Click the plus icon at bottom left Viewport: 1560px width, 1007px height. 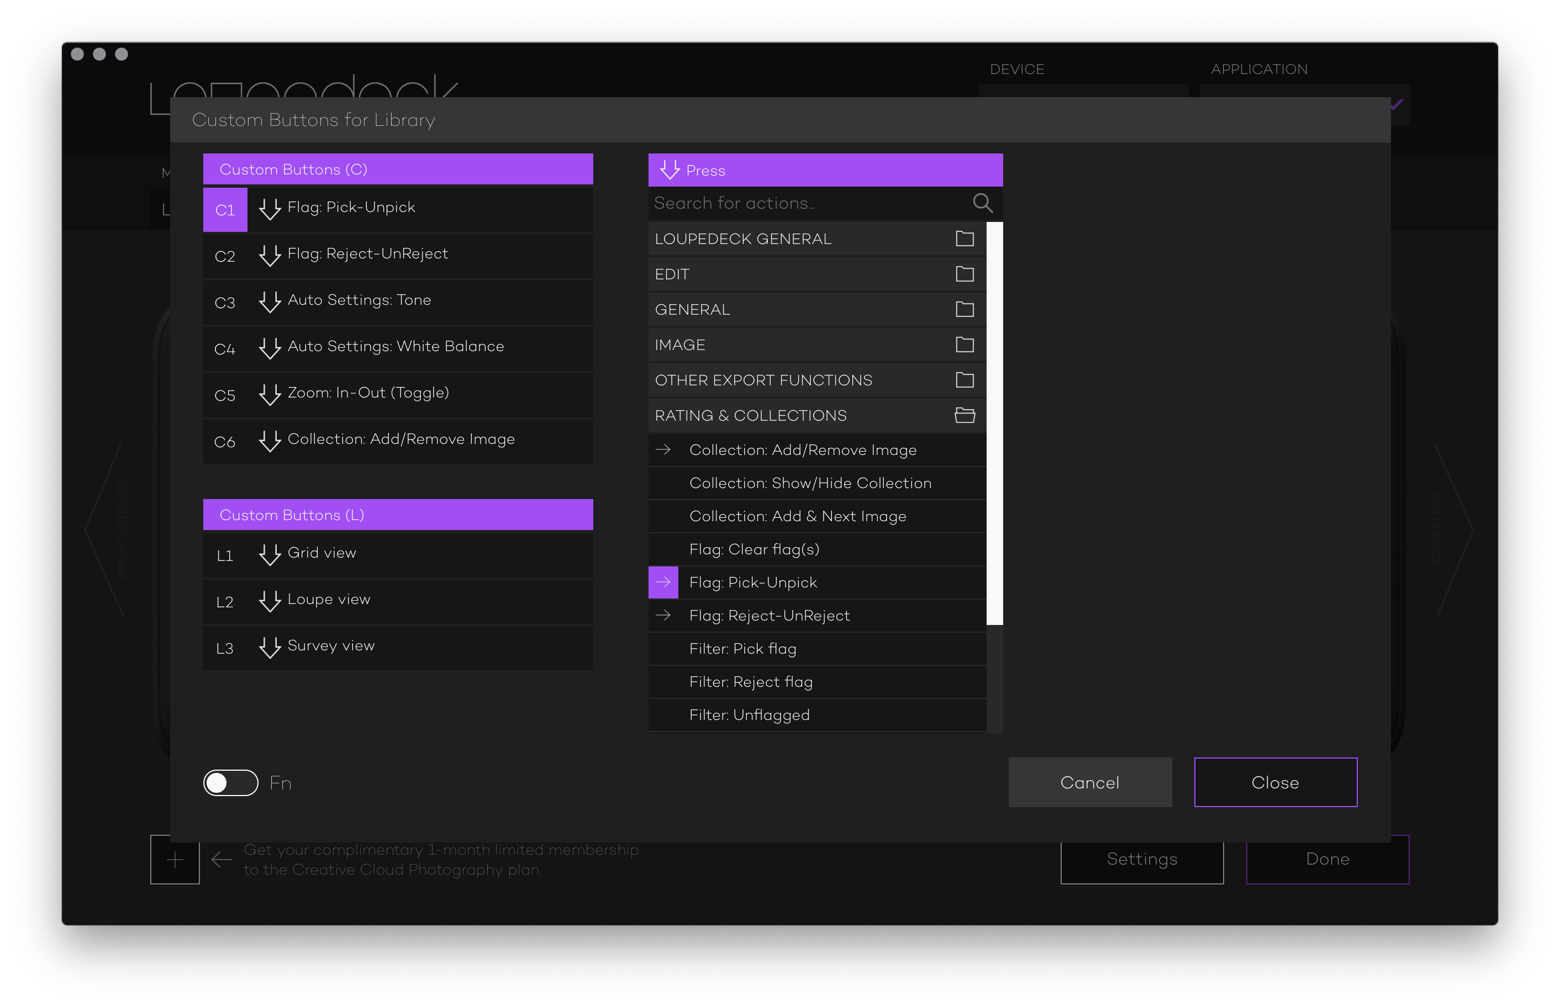tap(175, 859)
